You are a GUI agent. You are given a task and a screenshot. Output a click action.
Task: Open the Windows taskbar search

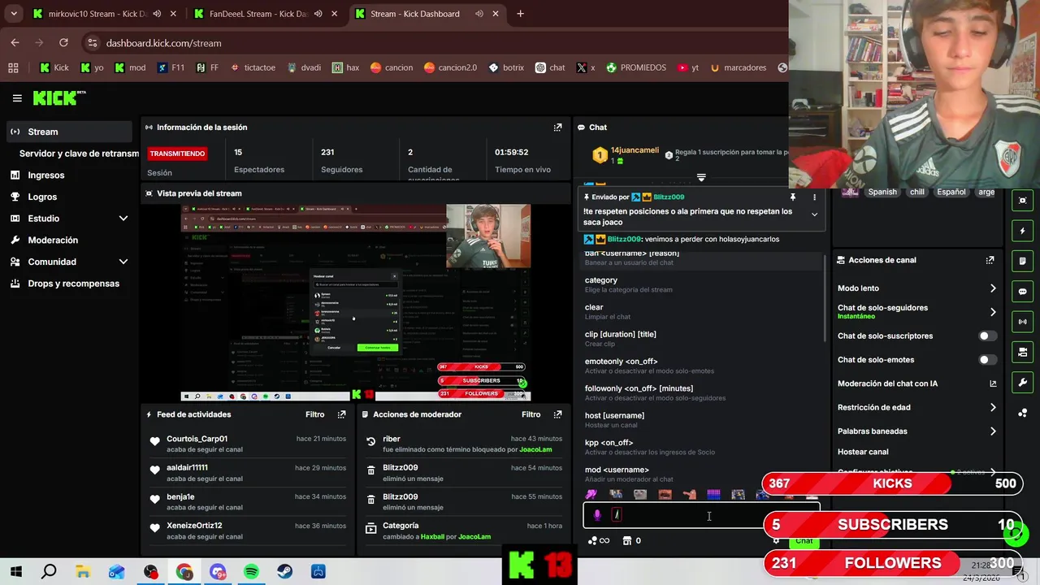tap(50, 572)
